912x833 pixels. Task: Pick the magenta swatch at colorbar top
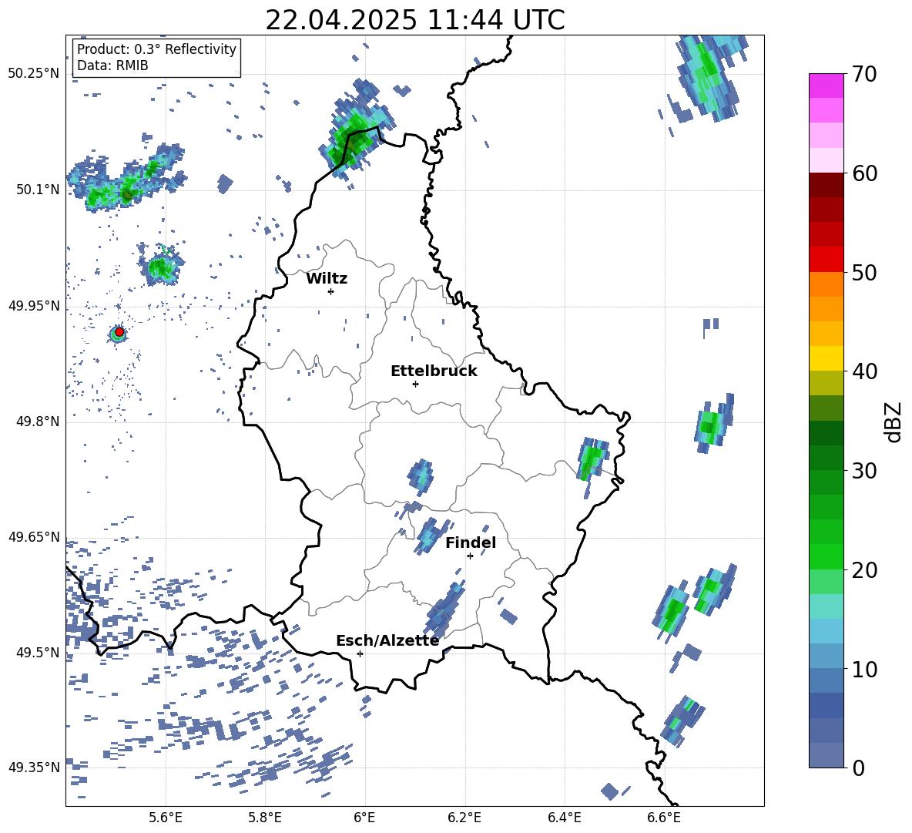pos(826,86)
